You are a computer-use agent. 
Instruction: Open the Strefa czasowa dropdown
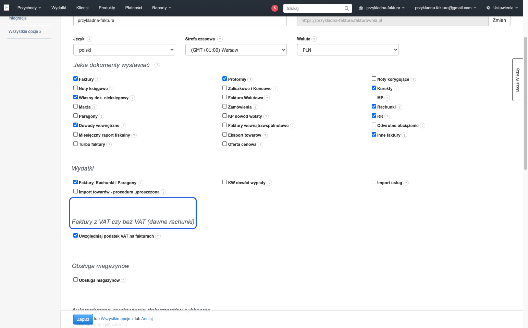click(236, 50)
